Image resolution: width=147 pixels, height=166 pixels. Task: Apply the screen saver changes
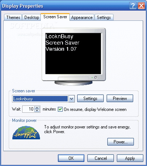point(130,158)
